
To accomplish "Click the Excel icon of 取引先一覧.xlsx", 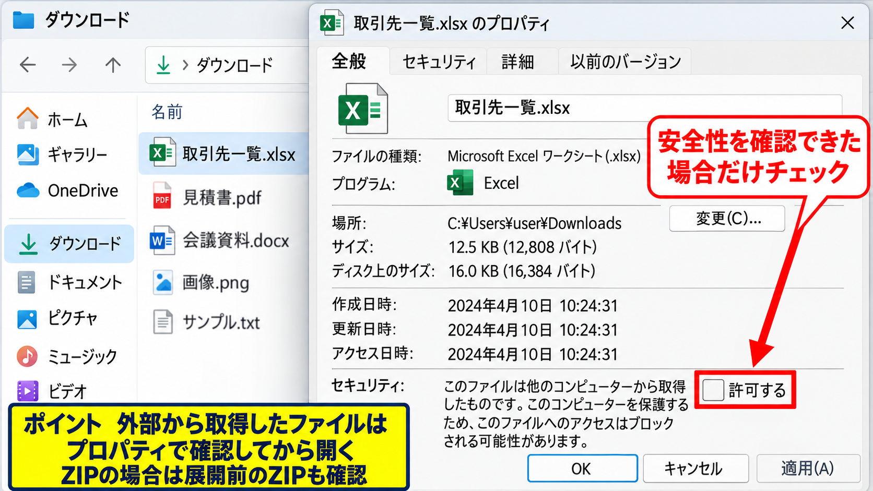I will click(x=162, y=153).
